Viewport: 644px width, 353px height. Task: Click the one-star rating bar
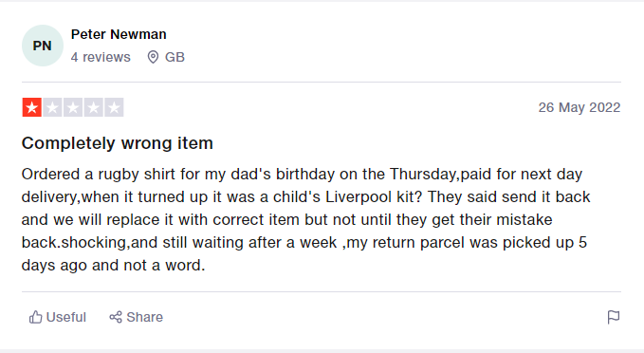(x=73, y=107)
